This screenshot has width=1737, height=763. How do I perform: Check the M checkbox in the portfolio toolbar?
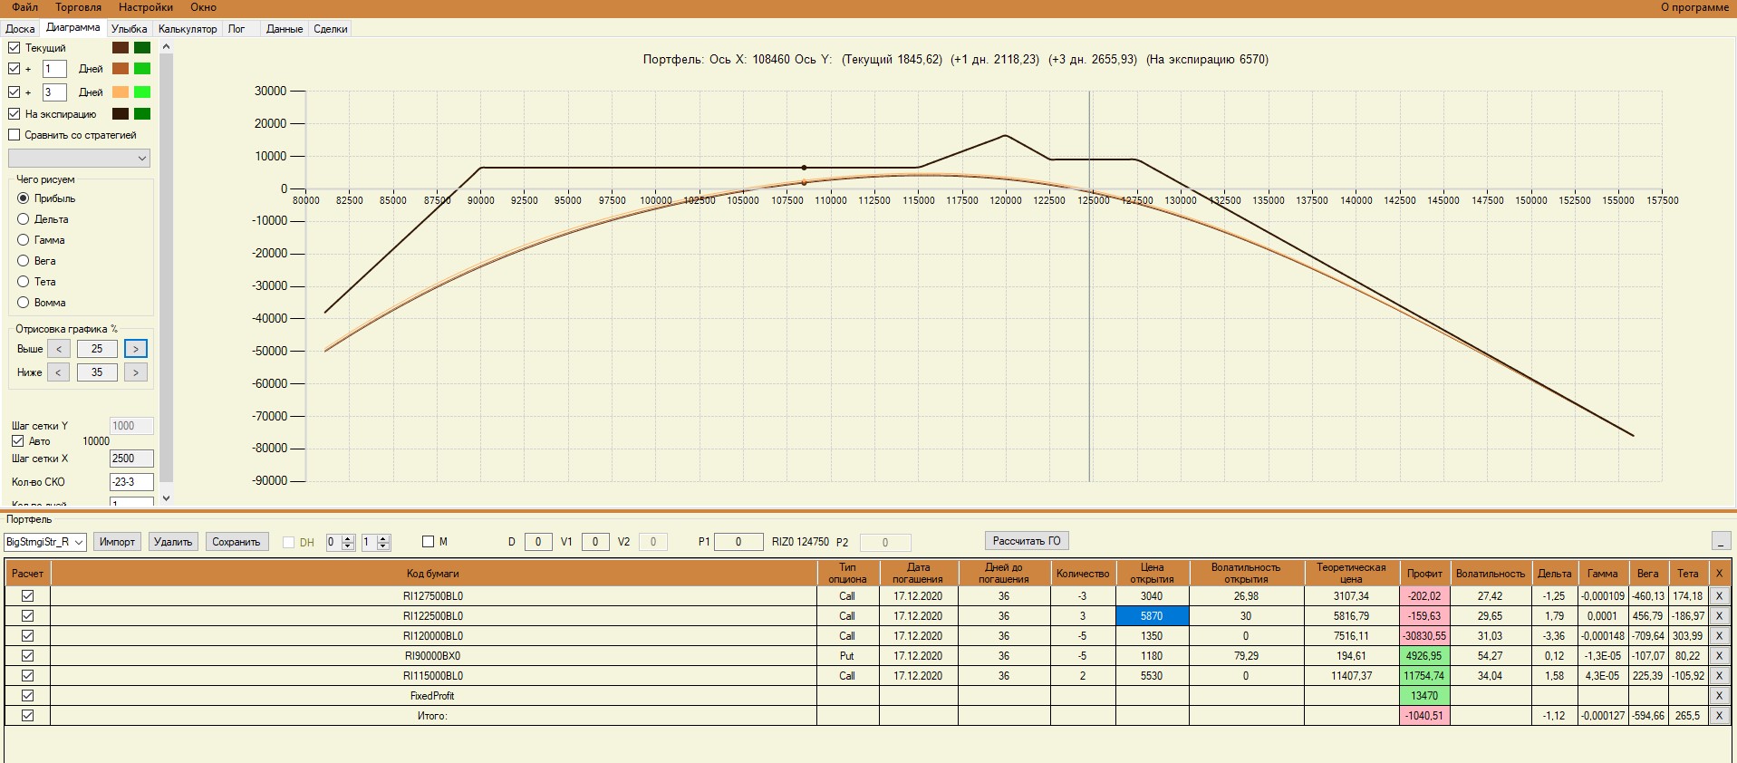429,541
